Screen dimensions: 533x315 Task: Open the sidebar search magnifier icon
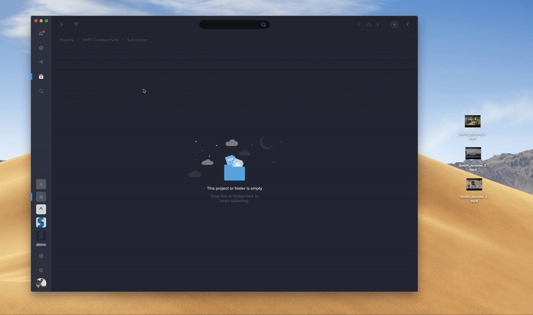41,91
